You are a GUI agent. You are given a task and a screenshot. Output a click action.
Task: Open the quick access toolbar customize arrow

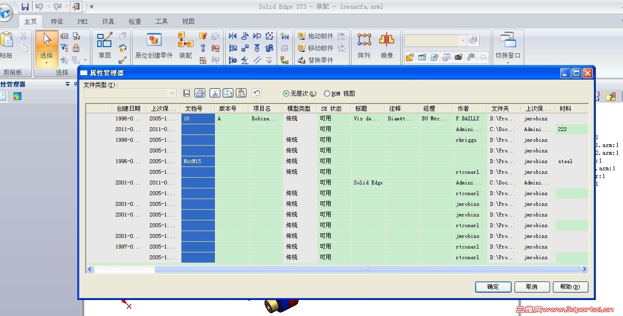click(x=91, y=7)
